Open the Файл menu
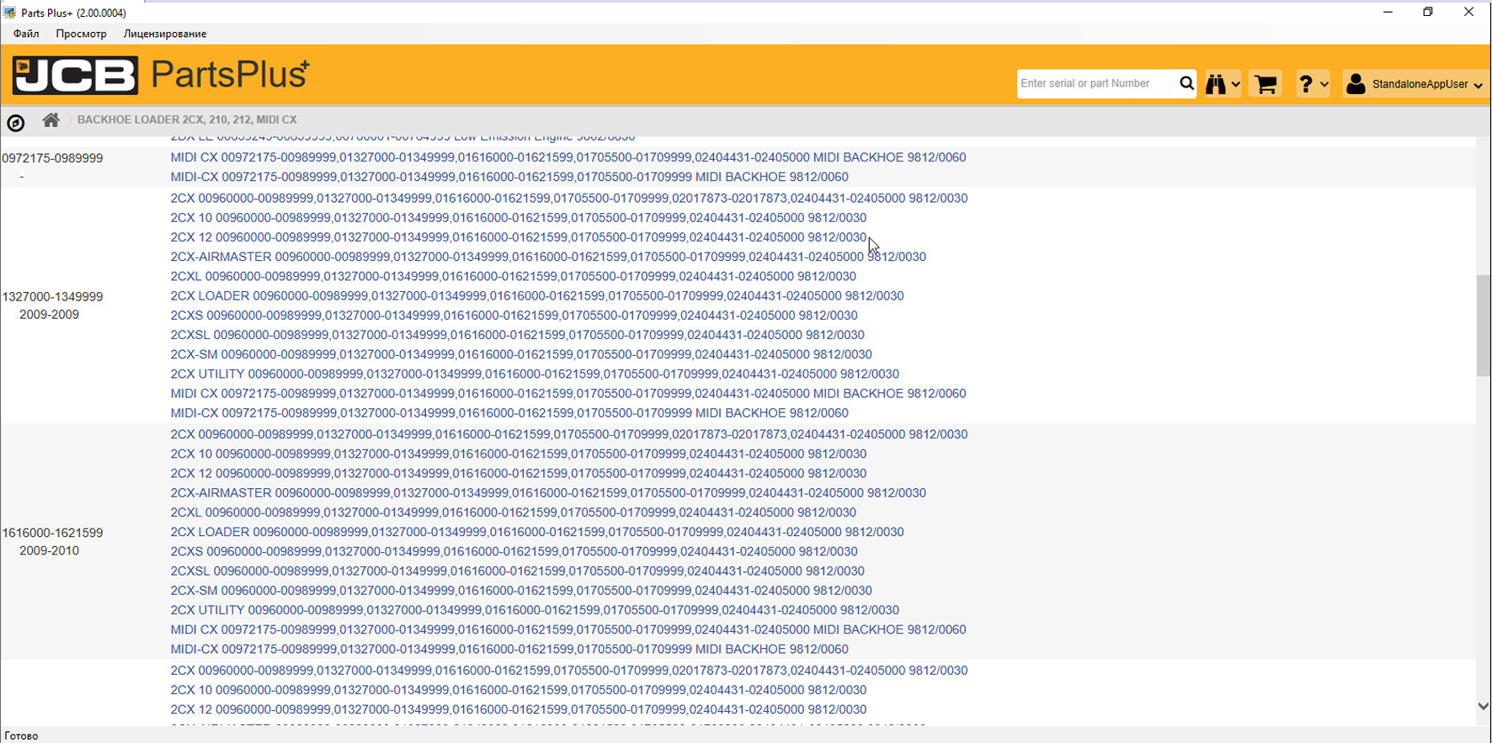Image resolution: width=1492 pixels, height=743 pixels. 26,34
